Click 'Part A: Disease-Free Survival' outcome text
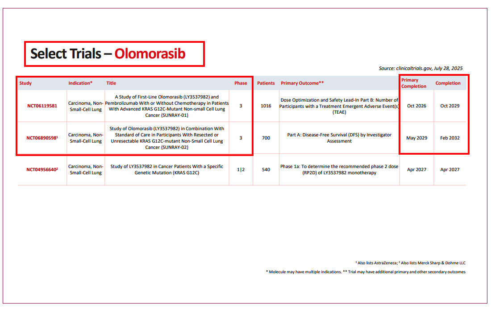 339,138
